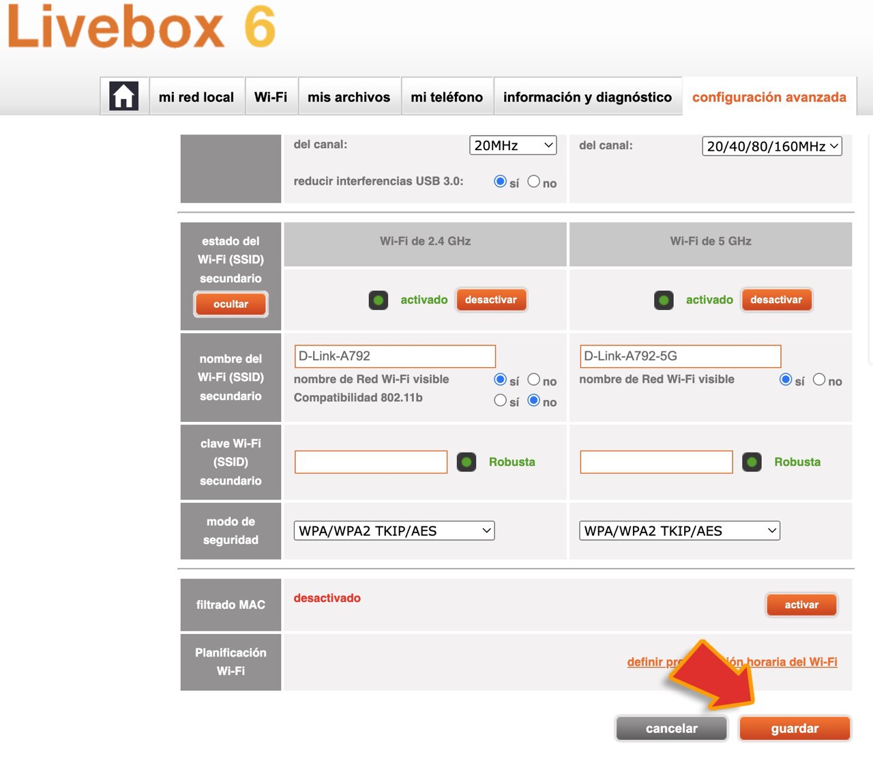Open the 20MHz channel width dropdown
This screenshot has width=873, height=774.
coord(513,145)
